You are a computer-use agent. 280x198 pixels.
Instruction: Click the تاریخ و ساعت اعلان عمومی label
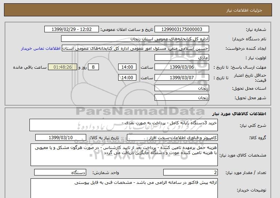coord(127,30)
